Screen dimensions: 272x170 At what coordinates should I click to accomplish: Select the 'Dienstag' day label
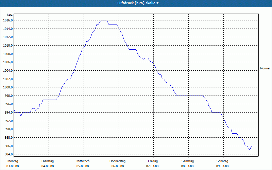pyautogui.click(x=48, y=161)
